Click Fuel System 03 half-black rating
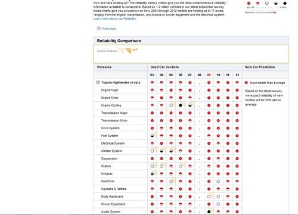 click(152, 136)
